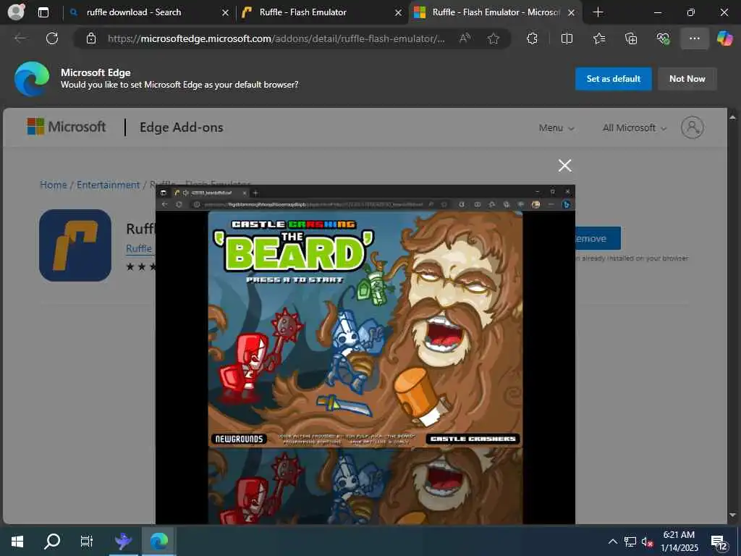The height and width of the screenshot is (556, 741).
Task: Close the 'Ruffle - Flash Emulator' tab
Action: (399, 13)
